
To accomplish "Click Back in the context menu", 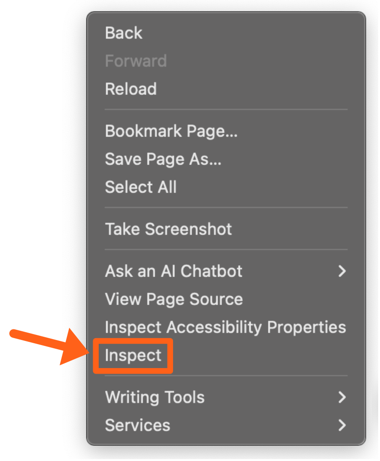I will click(x=123, y=33).
